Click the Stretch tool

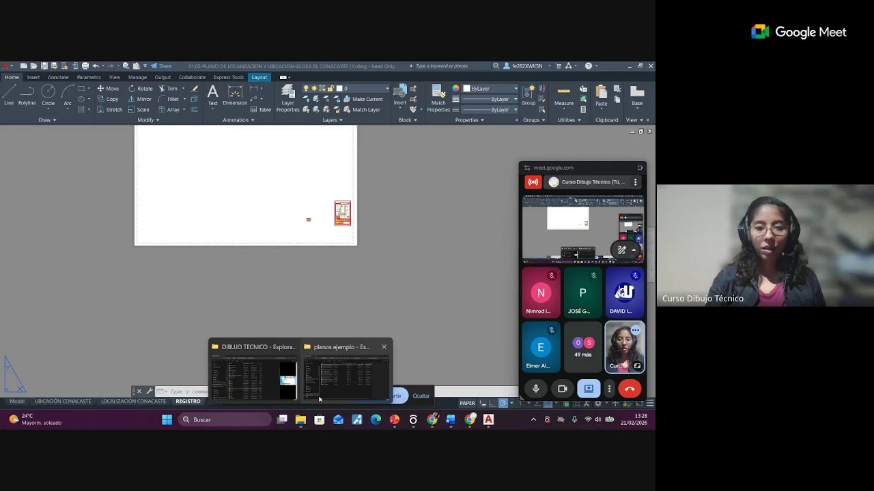click(x=109, y=109)
